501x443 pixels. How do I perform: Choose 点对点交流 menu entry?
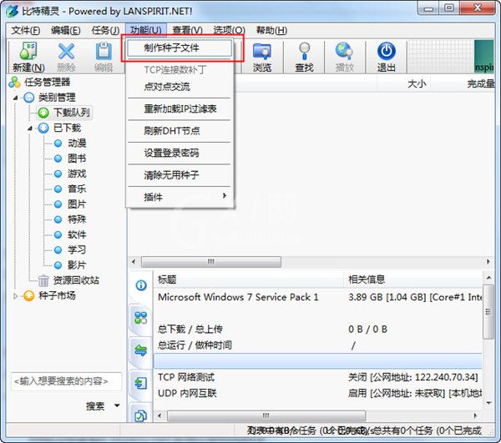click(x=180, y=87)
